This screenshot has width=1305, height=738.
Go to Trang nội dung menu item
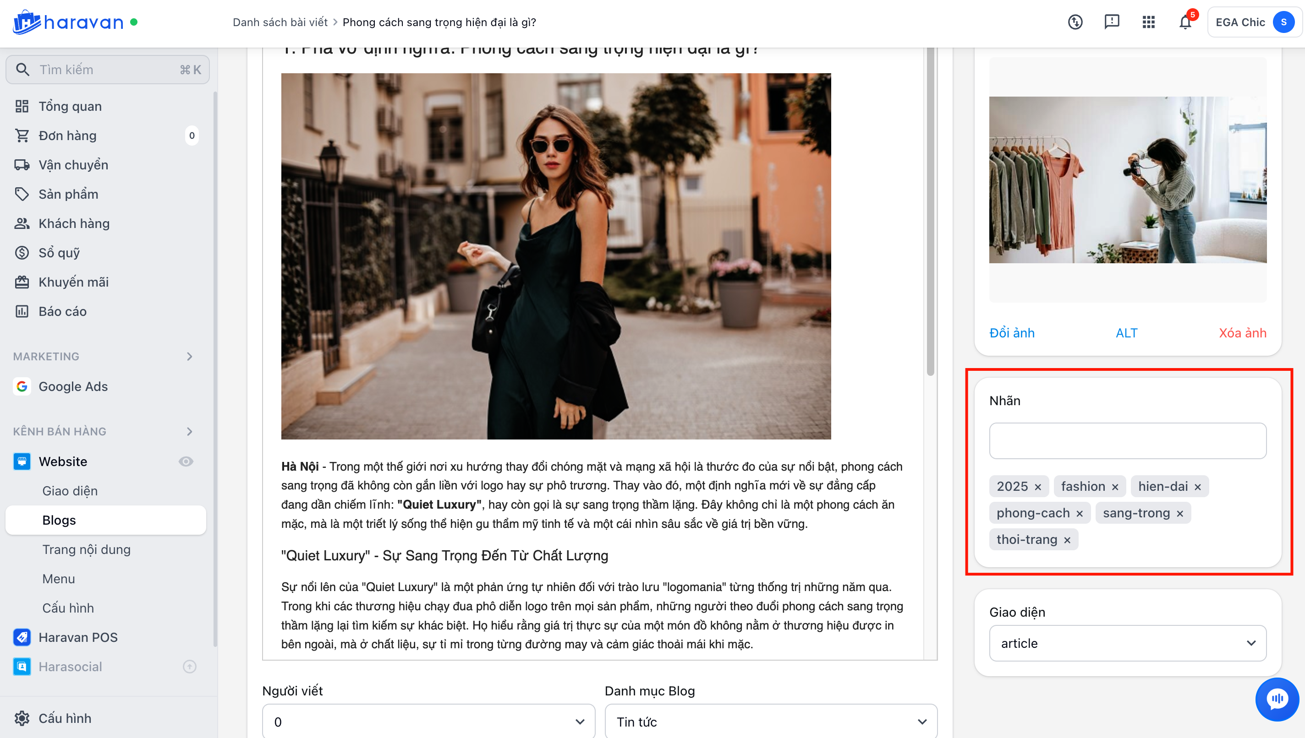point(86,549)
